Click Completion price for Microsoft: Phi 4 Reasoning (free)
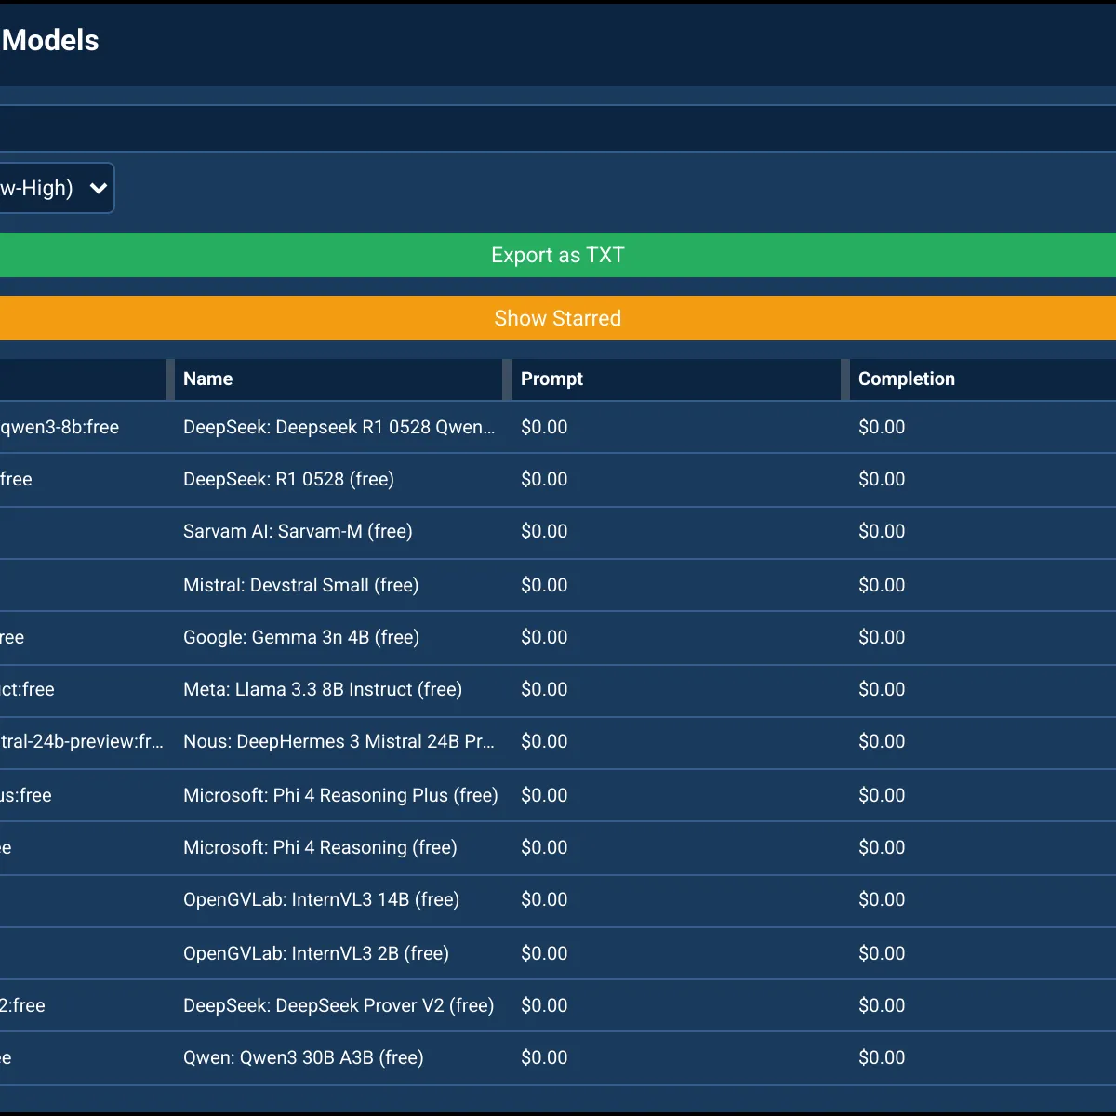The height and width of the screenshot is (1116, 1116). 882,847
